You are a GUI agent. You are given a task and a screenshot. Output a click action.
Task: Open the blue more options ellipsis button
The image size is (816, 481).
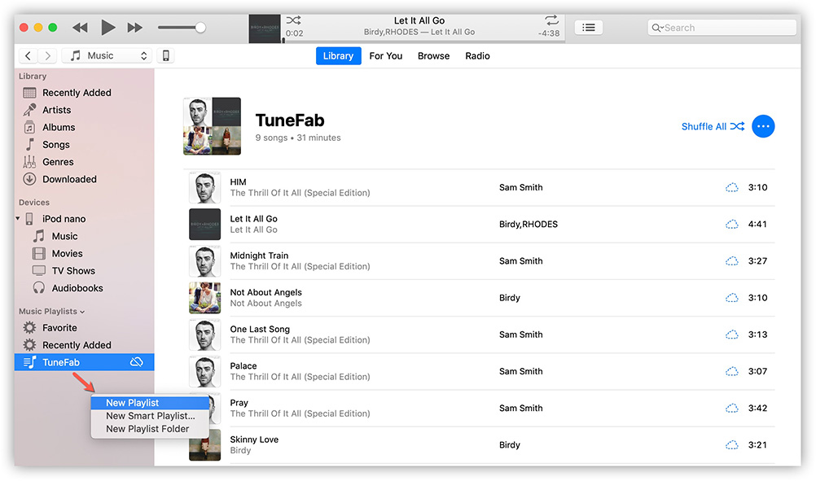[763, 126]
